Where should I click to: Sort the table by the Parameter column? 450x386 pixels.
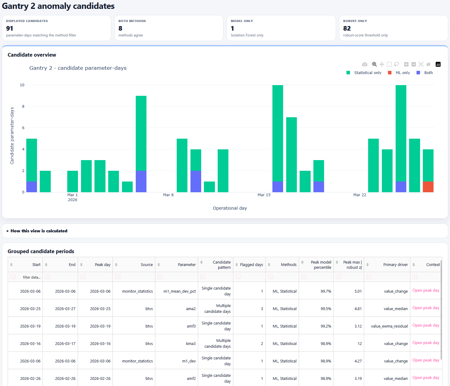tap(159, 265)
